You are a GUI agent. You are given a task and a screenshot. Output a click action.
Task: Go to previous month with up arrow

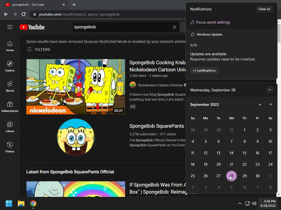[260, 104]
